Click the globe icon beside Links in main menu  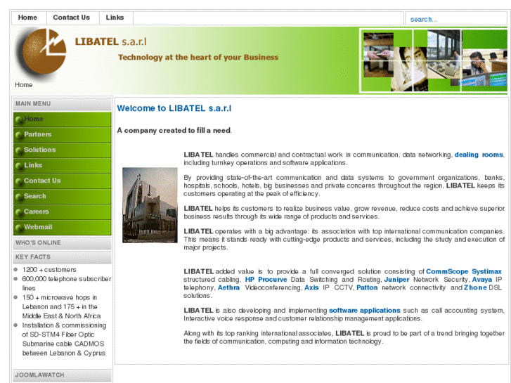[19, 166]
